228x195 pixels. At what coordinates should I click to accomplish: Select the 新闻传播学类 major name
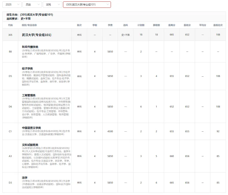click(x=30, y=47)
